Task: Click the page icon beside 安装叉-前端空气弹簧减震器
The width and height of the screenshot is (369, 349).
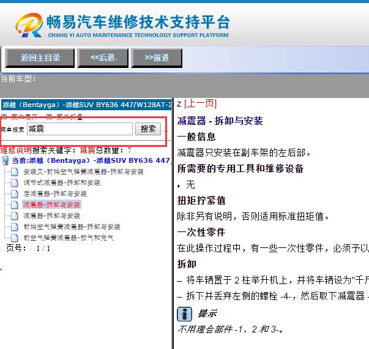Action: coord(15,171)
